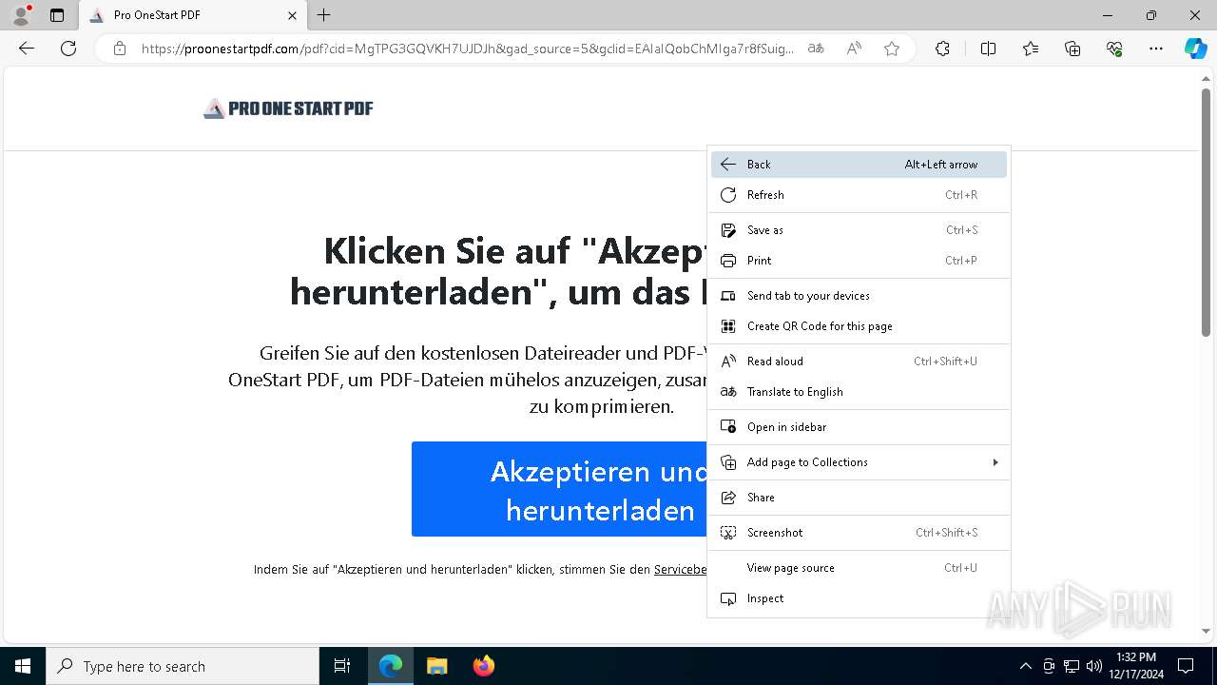Choose Send tab to your devices
Screen dimensions: 1217x685
tap(859, 296)
